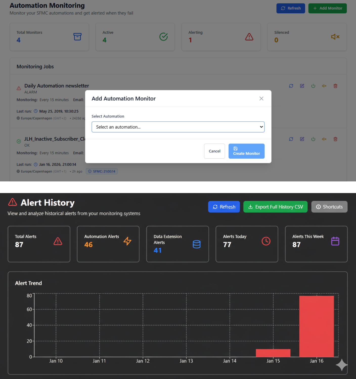The width and height of the screenshot is (356, 379).
Task: Open the Shortcuts button
Action: pos(329,207)
